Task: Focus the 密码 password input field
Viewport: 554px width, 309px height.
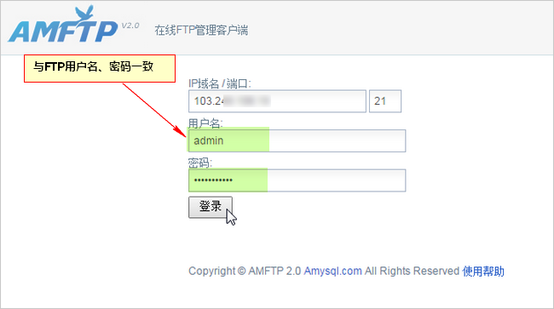Action: (x=297, y=180)
